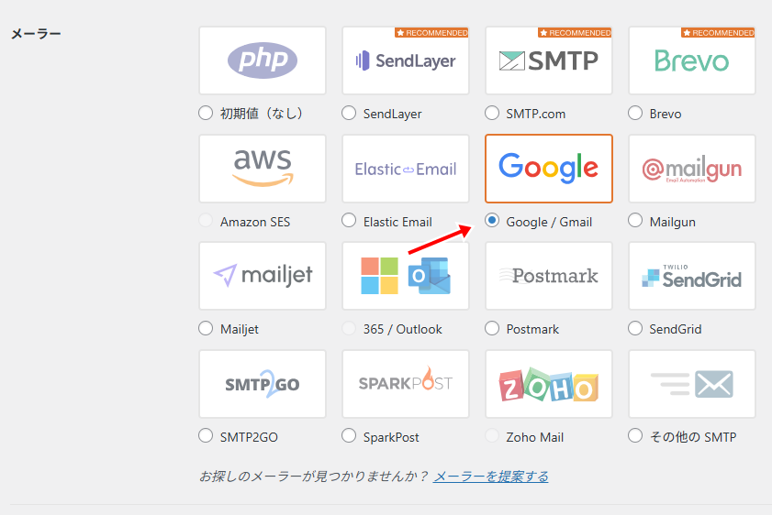The image size is (772, 515).
Task: Select the SendLayer radio button
Action: pyautogui.click(x=349, y=113)
